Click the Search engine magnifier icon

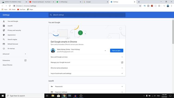(4, 39)
